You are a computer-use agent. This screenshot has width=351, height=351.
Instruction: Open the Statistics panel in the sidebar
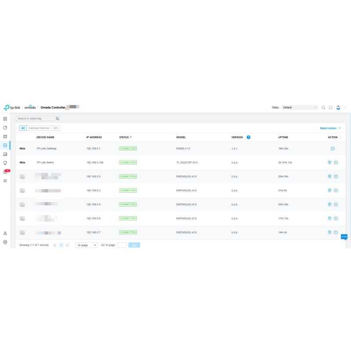pos(5,128)
